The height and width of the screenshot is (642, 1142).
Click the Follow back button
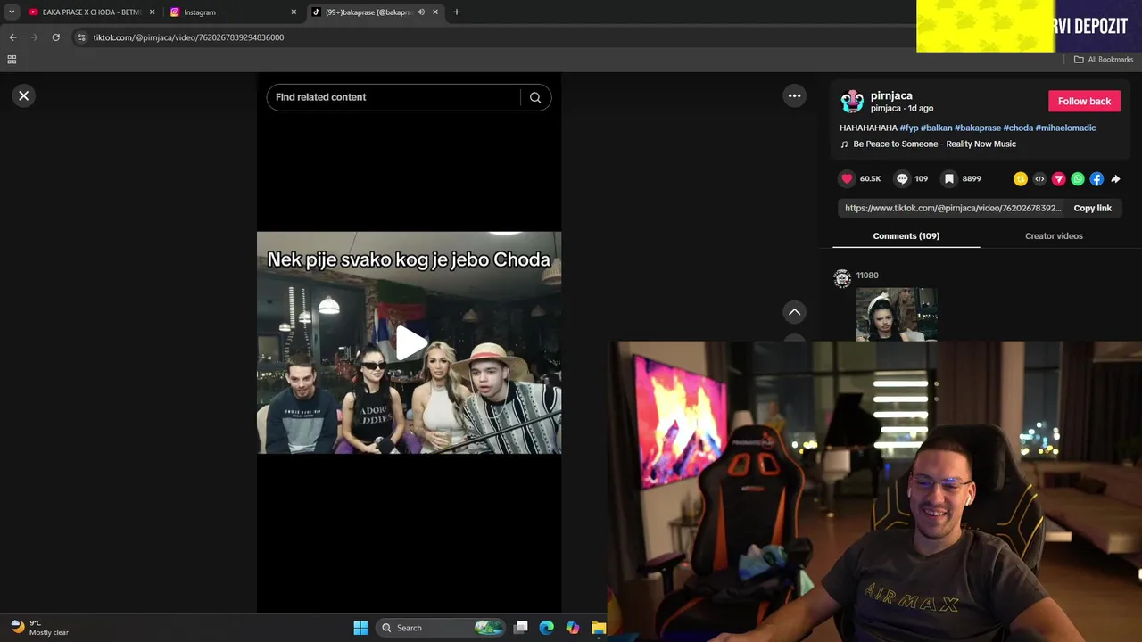tap(1084, 101)
